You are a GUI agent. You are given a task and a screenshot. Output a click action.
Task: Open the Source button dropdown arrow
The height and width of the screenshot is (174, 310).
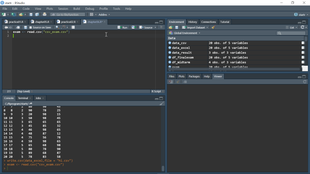[155, 27]
